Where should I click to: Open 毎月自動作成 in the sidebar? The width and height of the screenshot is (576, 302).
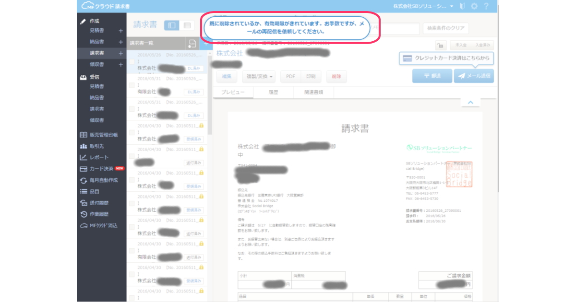[99, 180]
